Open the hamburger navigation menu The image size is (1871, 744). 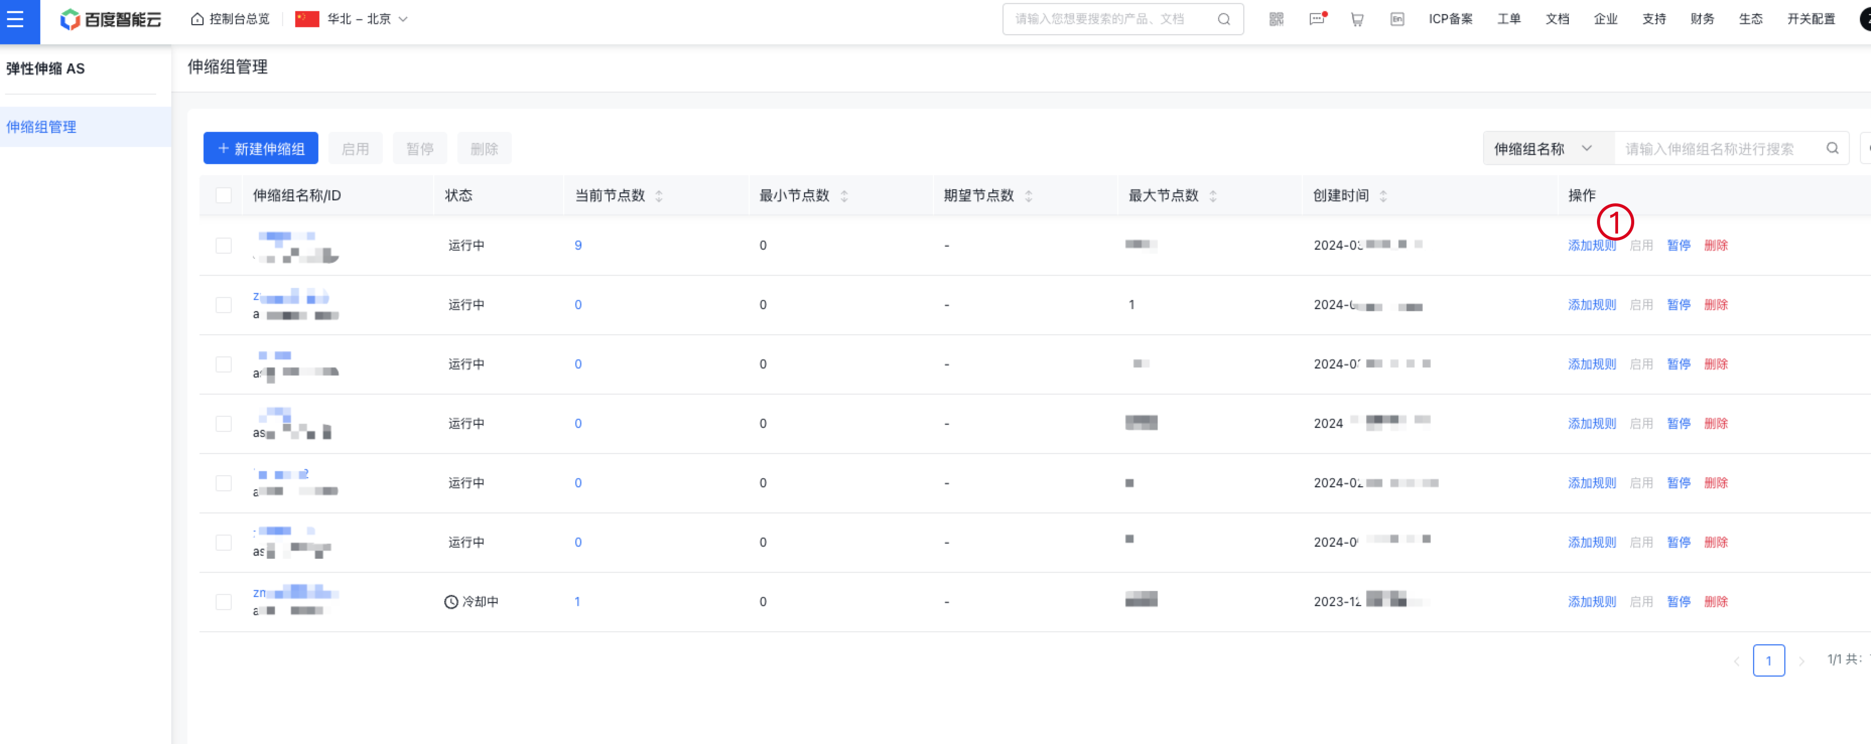tap(16, 20)
